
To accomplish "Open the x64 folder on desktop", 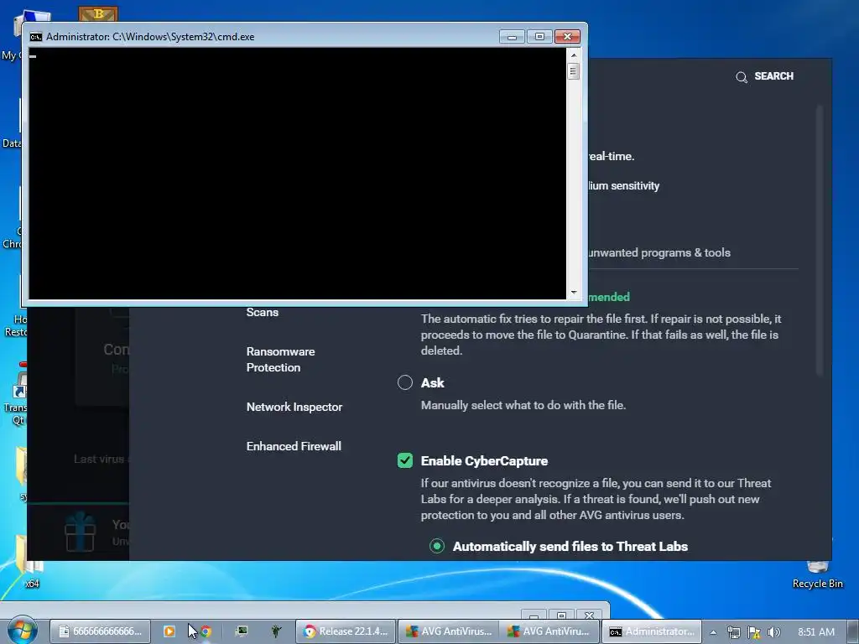I will 30,564.
